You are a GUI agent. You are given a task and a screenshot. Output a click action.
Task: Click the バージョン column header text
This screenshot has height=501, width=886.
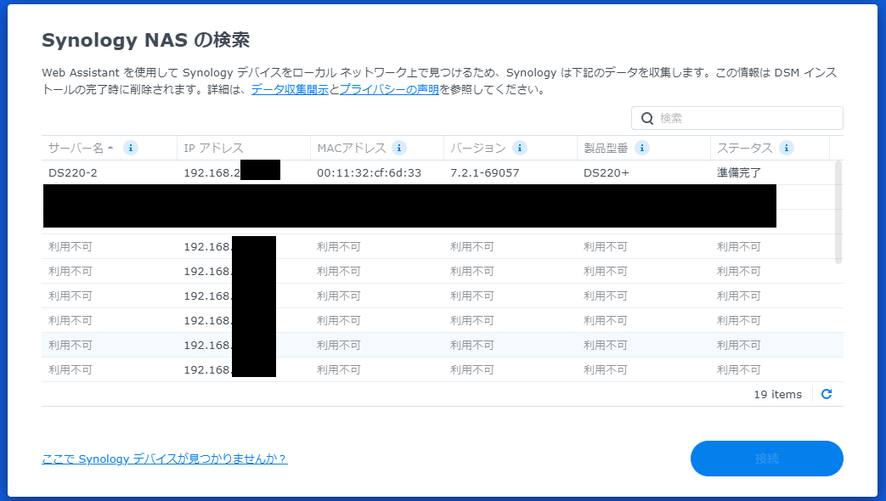coord(477,148)
